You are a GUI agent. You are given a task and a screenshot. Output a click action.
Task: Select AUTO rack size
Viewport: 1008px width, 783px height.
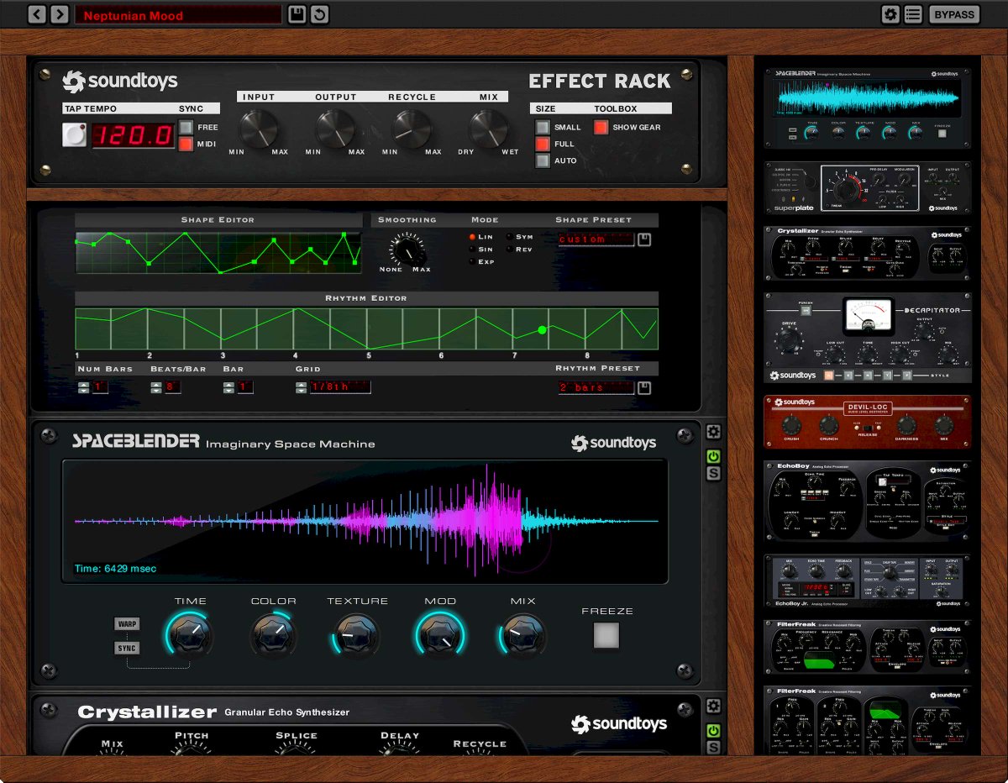point(543,160)
